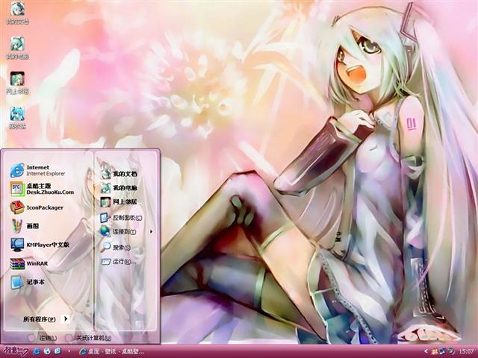Open the 运行(R)... run dialog
The width and height of the screenshot is (478, 358).
click(119, 262)
